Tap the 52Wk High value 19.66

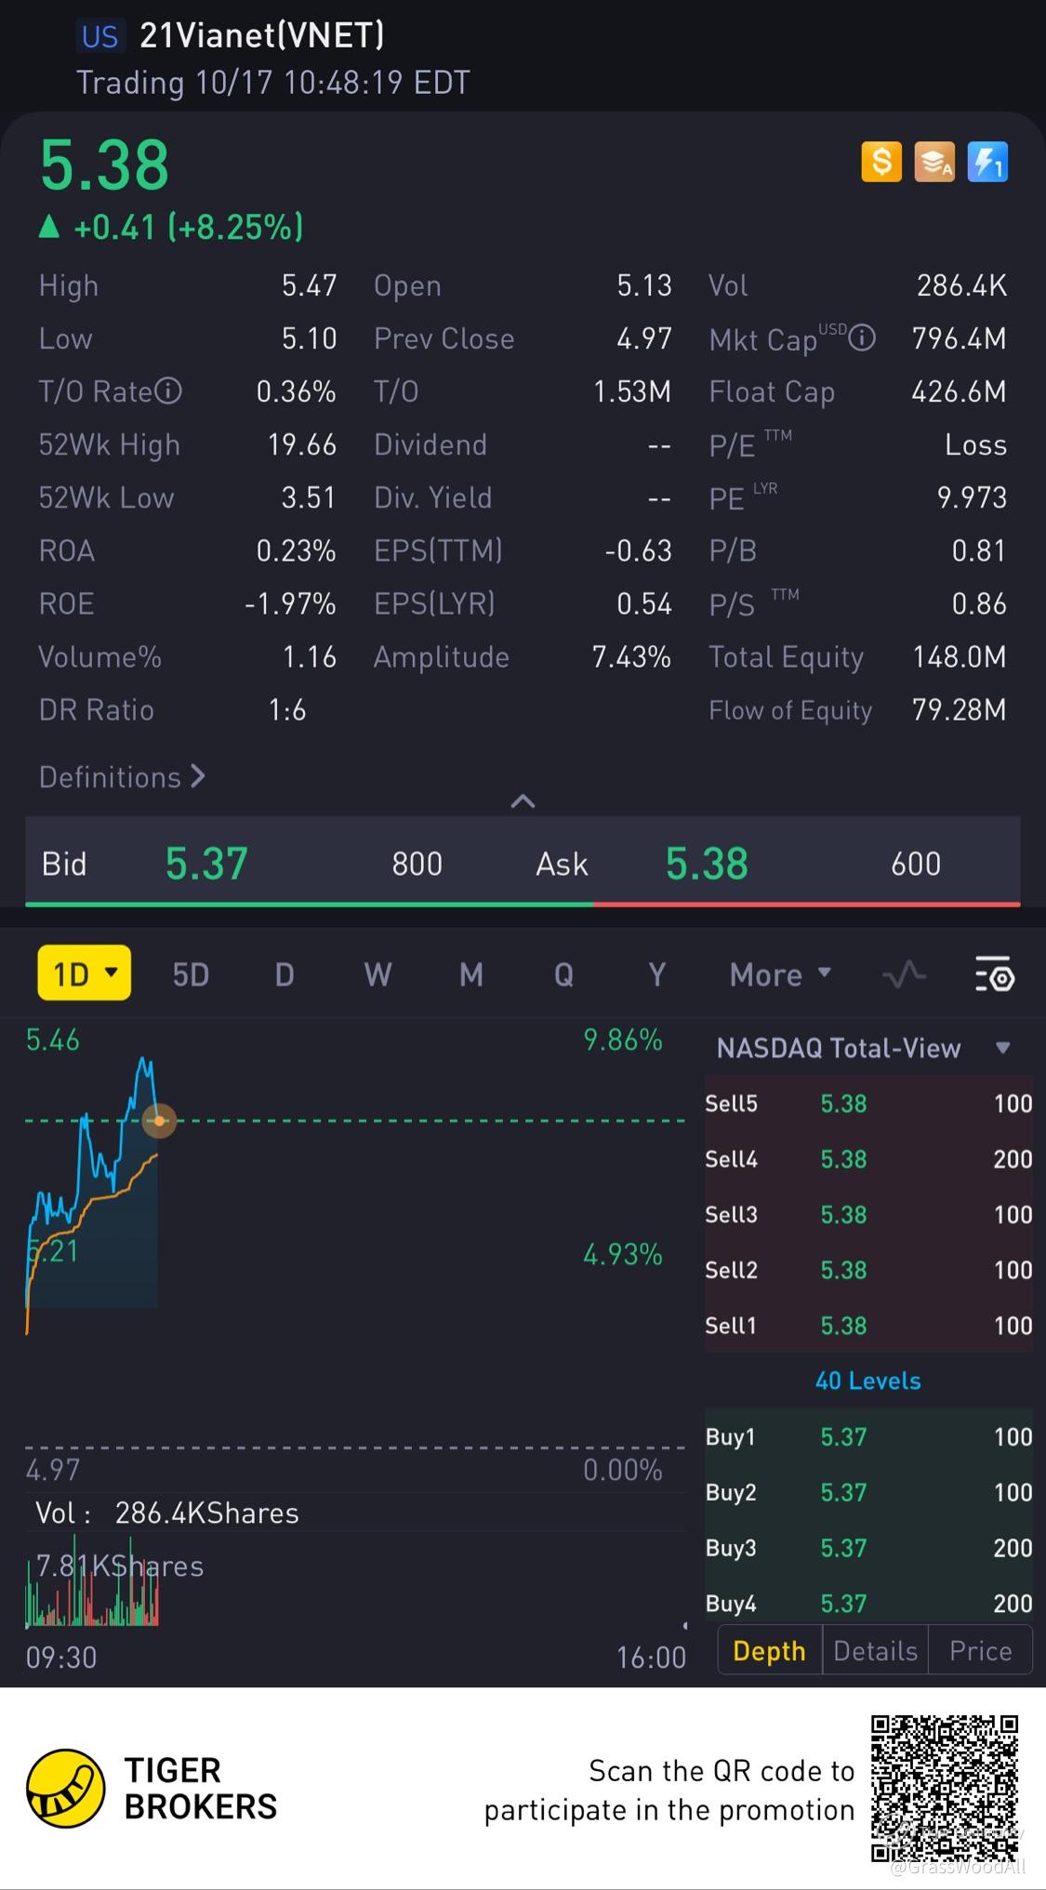click(302, 444)
